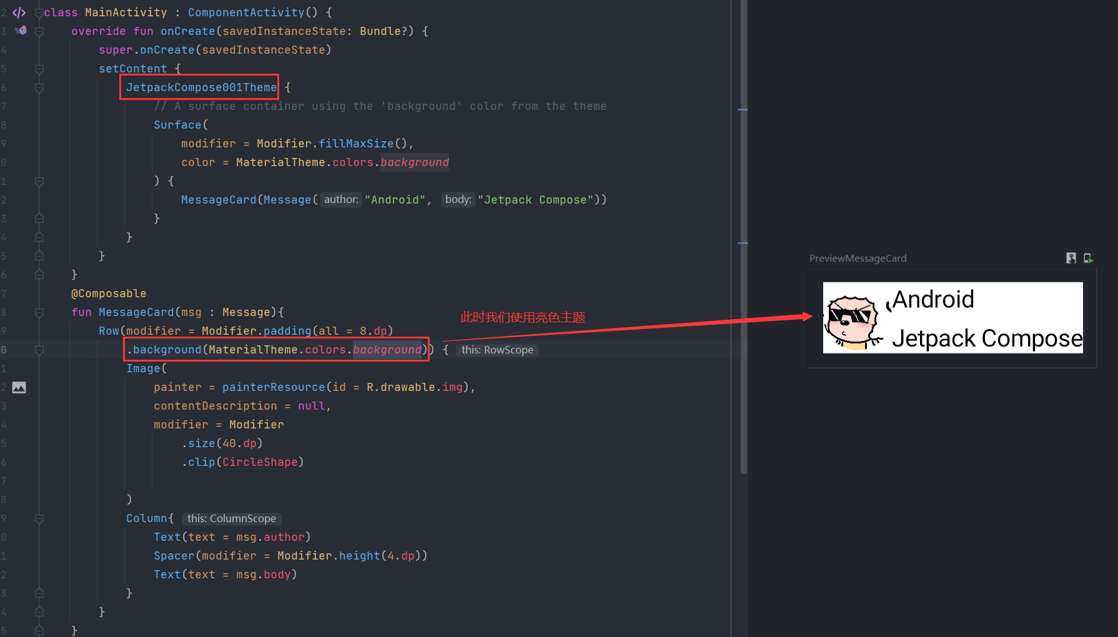Collapse the setContent lambda fold arrow
The width and height of the screenshot is (1118, 637).
(39, 69)
